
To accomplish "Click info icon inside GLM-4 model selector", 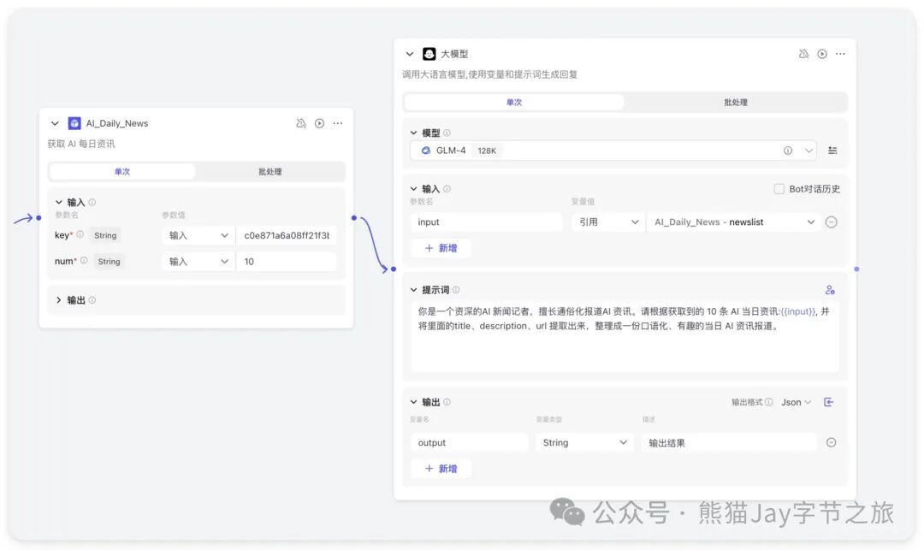I will (788, 151).
